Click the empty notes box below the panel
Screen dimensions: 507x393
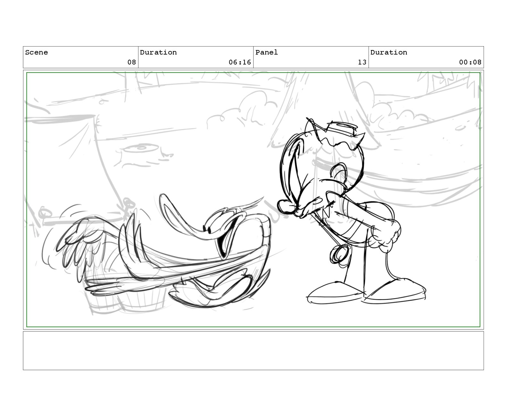point(253,351)
